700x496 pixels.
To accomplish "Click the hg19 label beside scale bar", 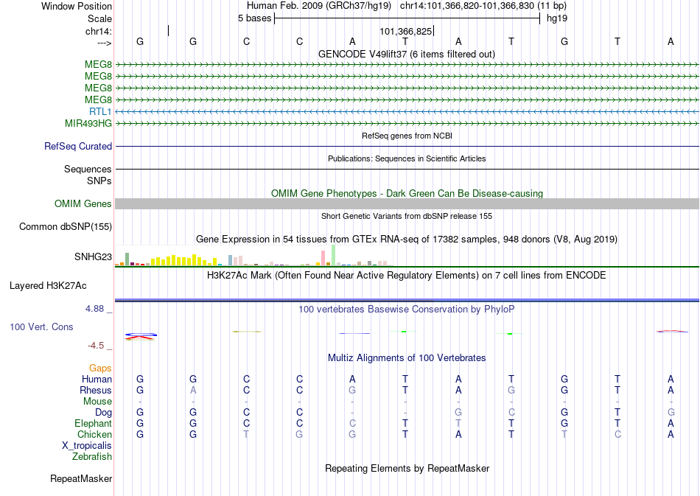I will (x=557, y=18).
